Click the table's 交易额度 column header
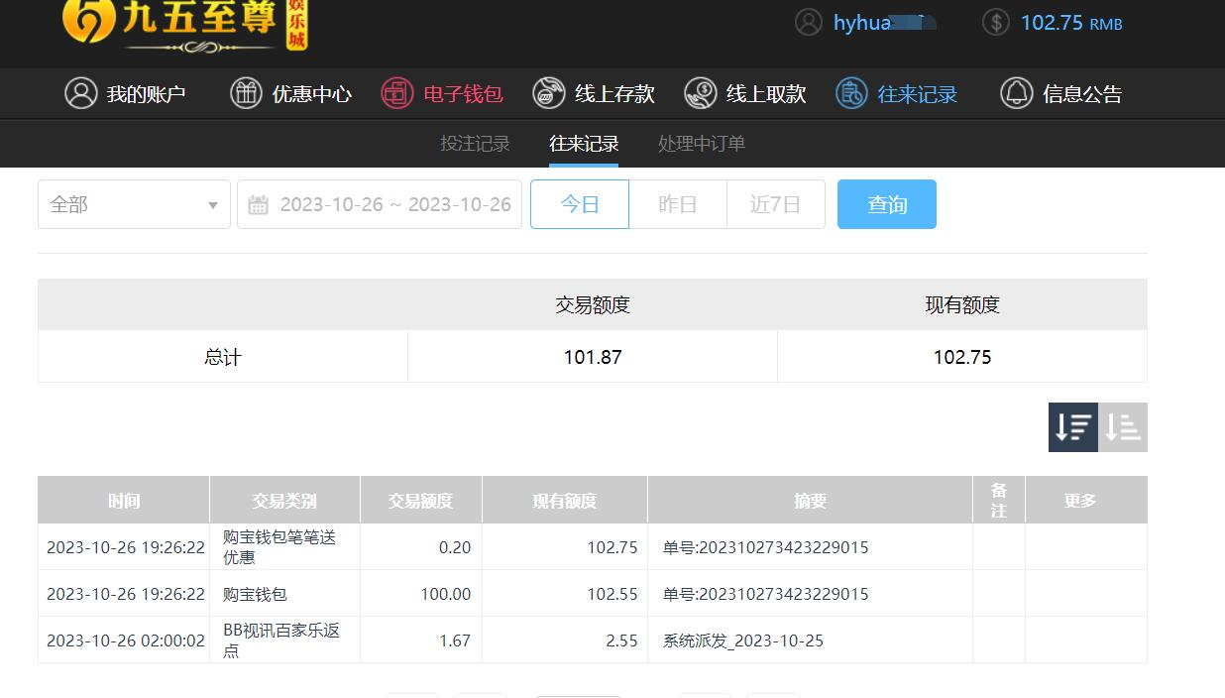The image size is (1225, 698). [421, 501]
